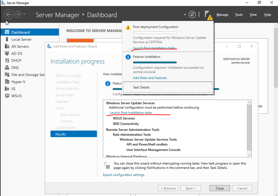Open dropdown arrow beside refresh button
Screen dimensions: 278x196
(x=185, y=15)
